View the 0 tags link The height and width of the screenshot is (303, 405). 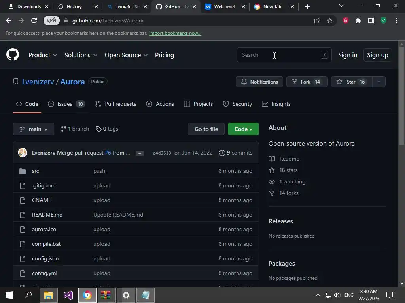point(107,129)
